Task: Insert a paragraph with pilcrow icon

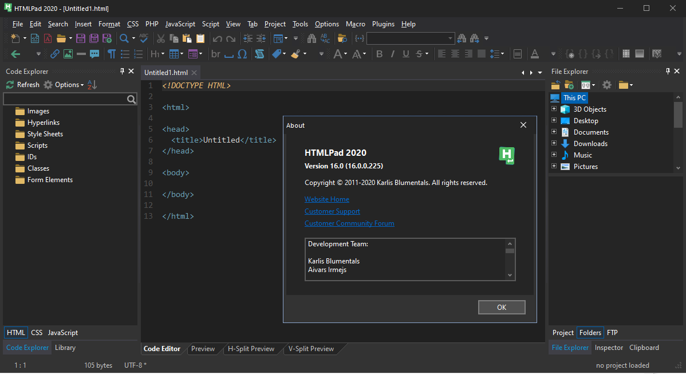Action: [112, 54]
